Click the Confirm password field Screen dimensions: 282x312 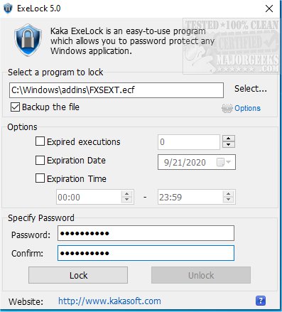(x=146, y=253)
